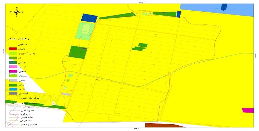Click the legend label نظامی
This screenshot has width=259, height=131.
coord(22,80)
